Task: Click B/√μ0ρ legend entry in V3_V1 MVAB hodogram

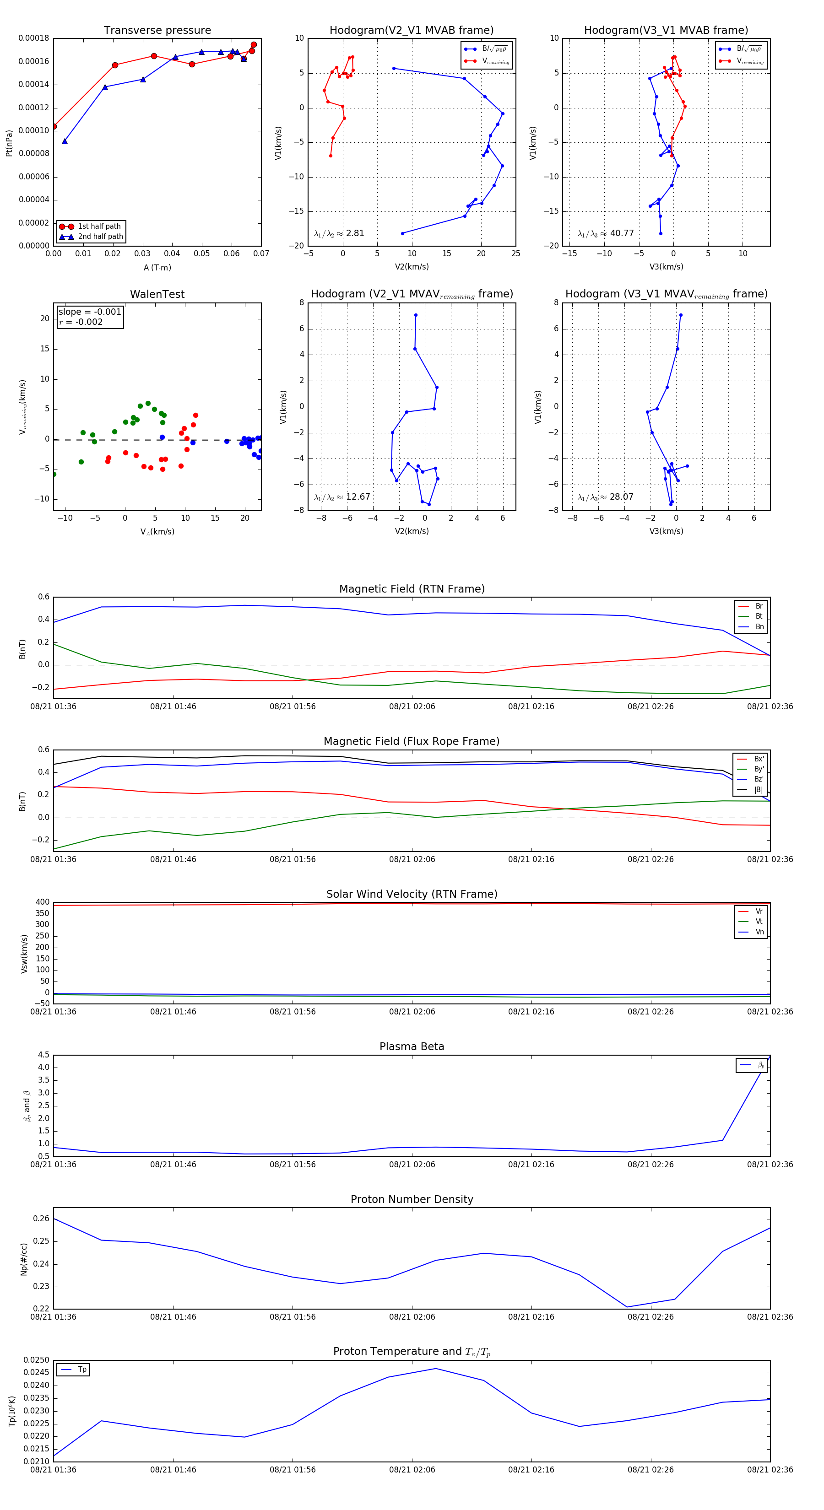Action: [x=741, y=49]
